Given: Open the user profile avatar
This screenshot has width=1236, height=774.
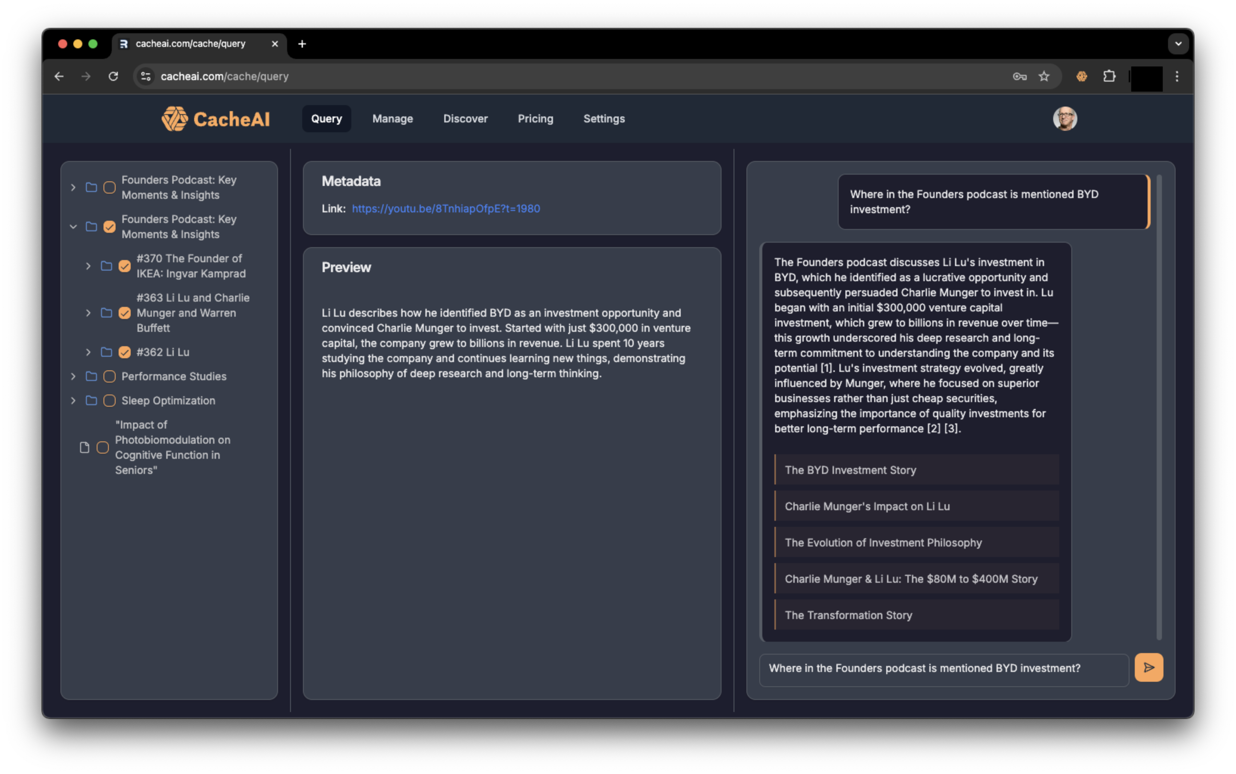Looking at the screenshot, I should pos(1065,119).
